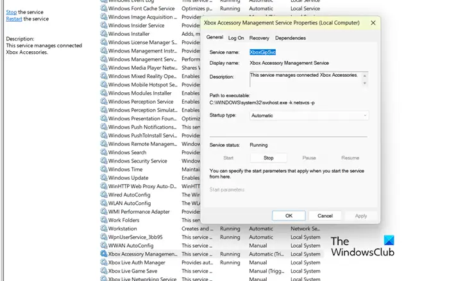Switch to the General tab

tap(214, 37)
